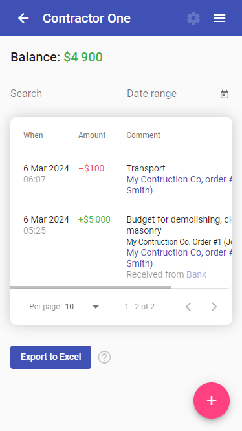Select the −$100 Transport transaction row
Screen dimensions: 242x431
[122, 179]
